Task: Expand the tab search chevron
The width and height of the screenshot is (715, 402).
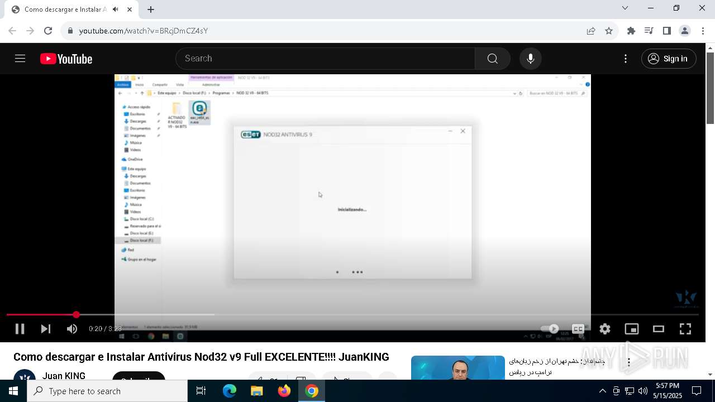Action: [x=625, y=8]
